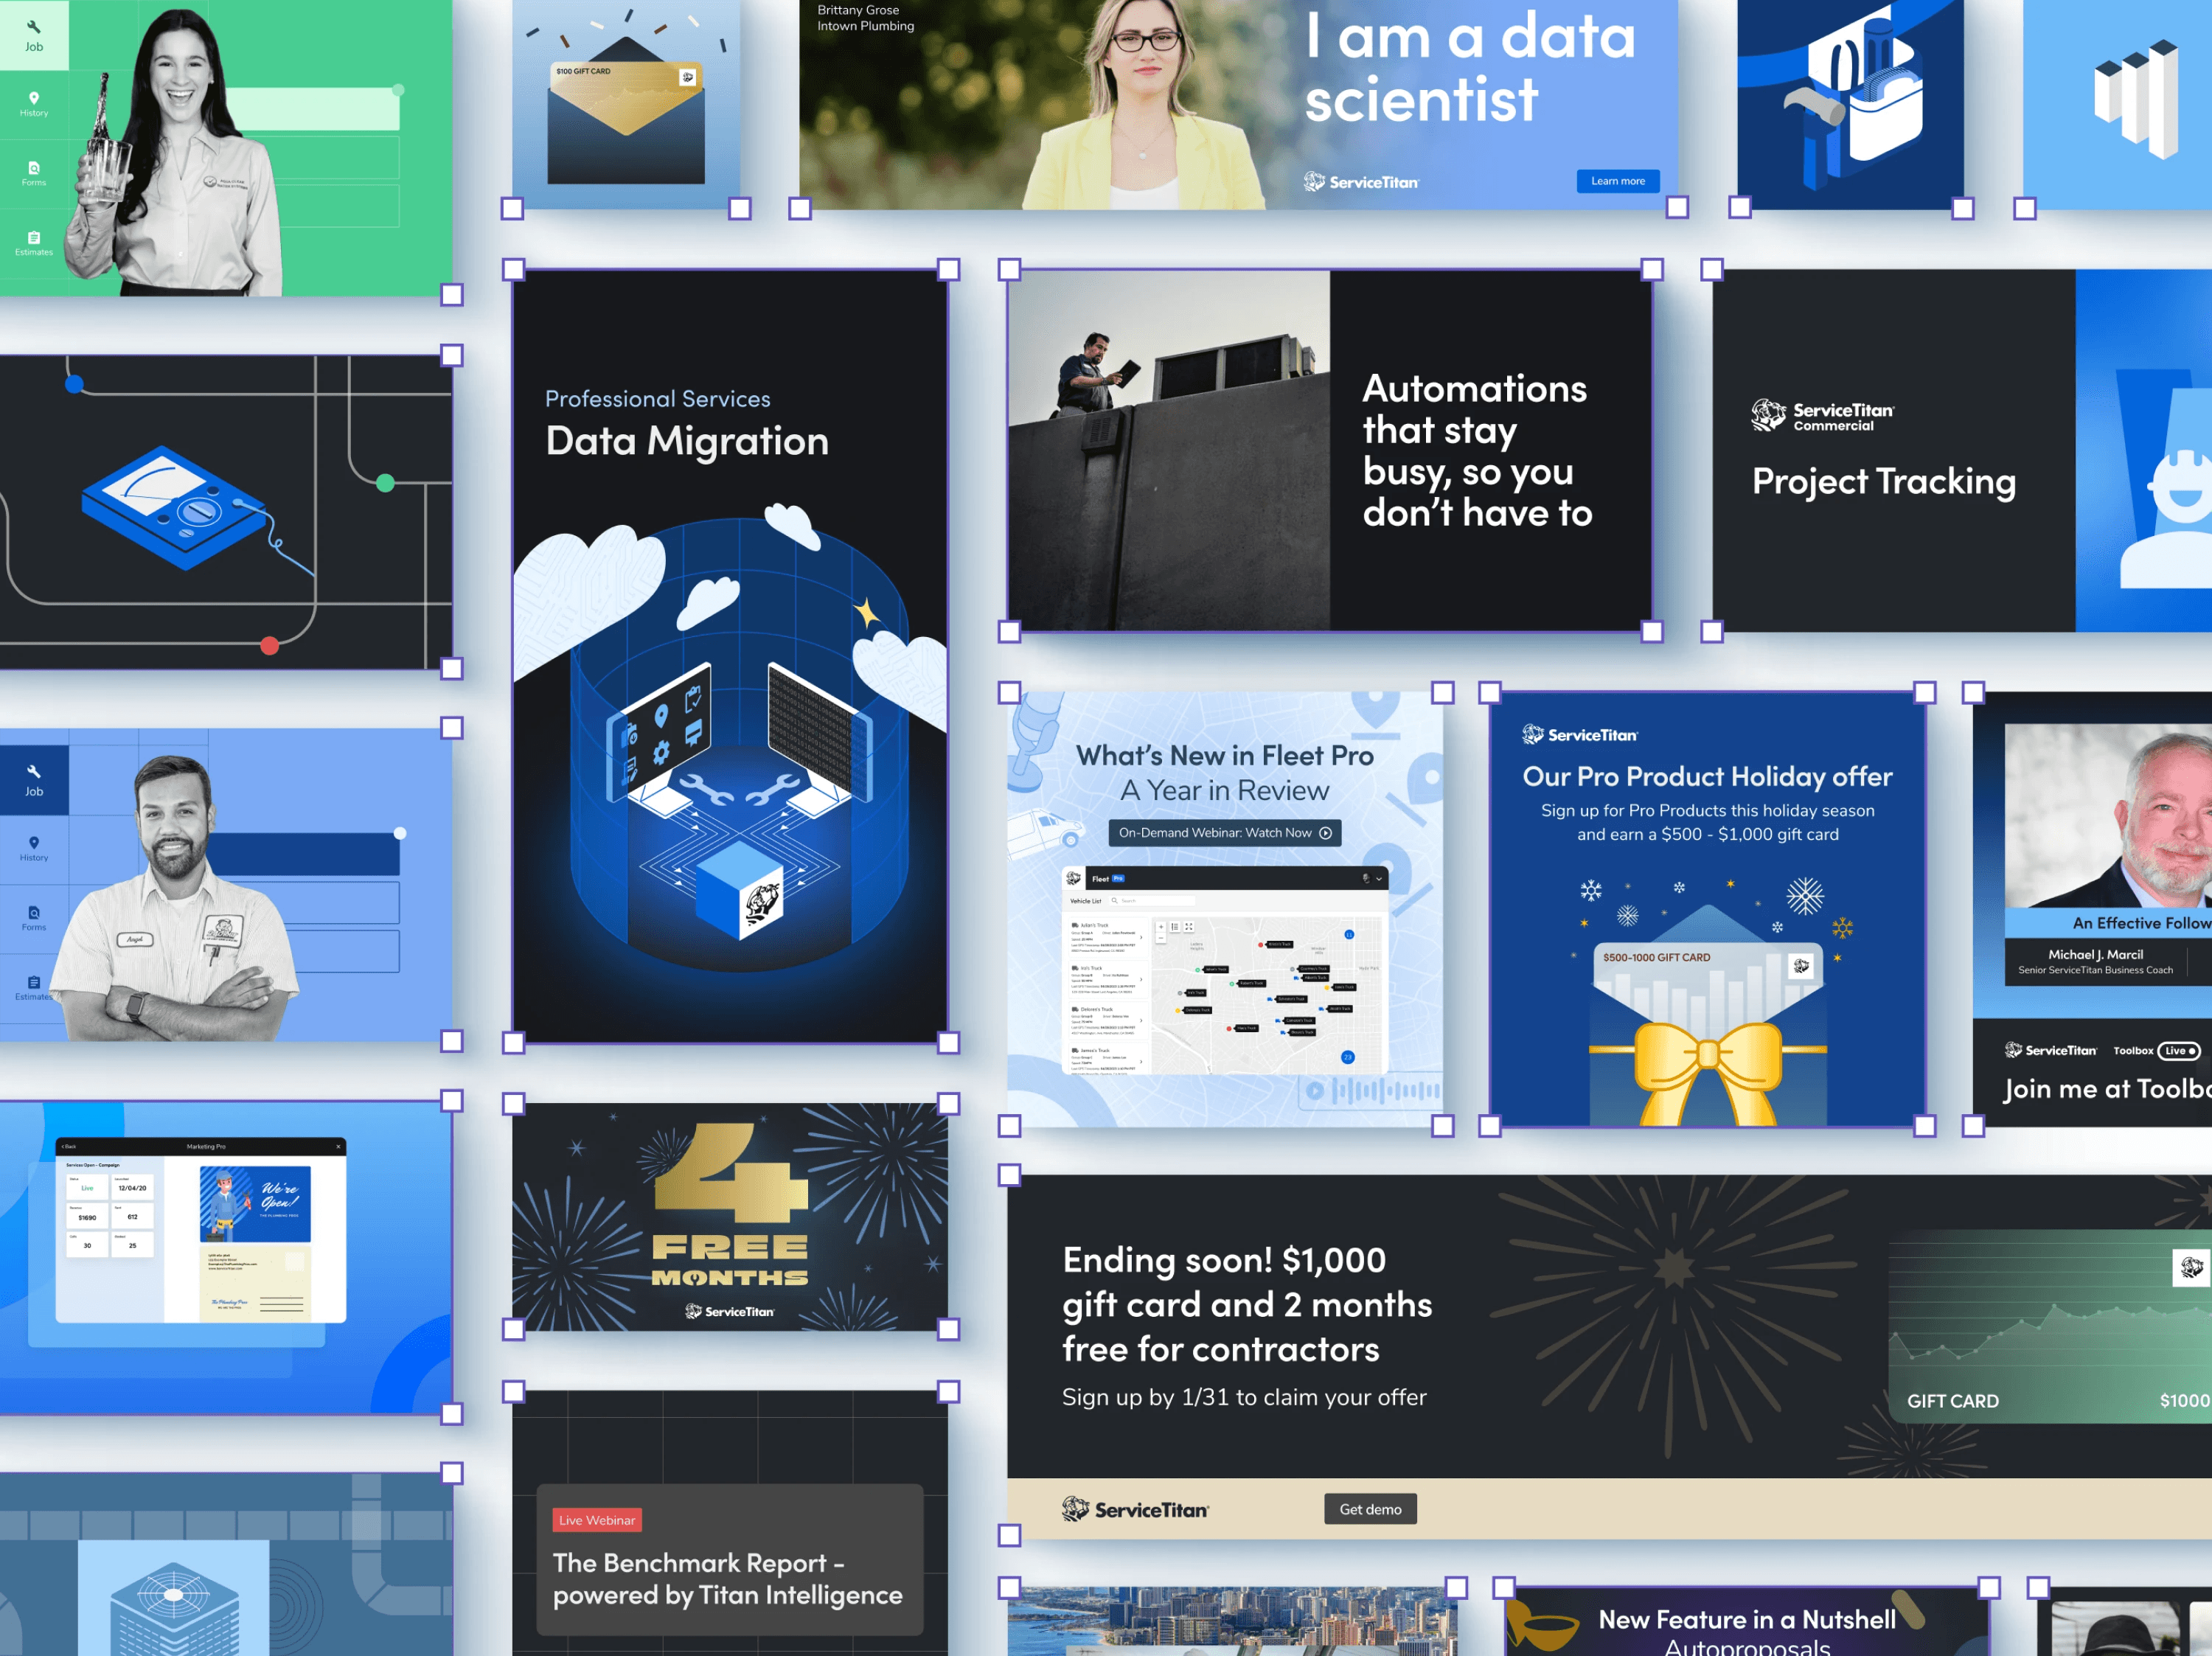Click the History pin icon in blue panel
This screenshot has width=2212, height=1656.
[34, 842]
